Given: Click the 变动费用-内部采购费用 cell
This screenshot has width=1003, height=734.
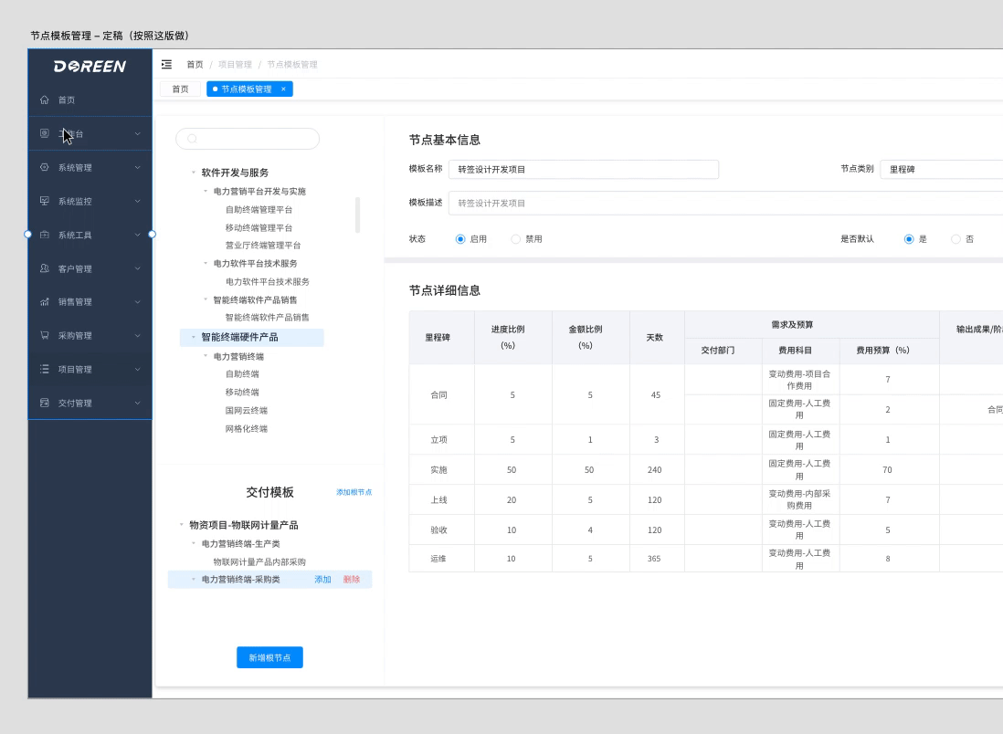Looking at the screenshot, I should 799,499.
